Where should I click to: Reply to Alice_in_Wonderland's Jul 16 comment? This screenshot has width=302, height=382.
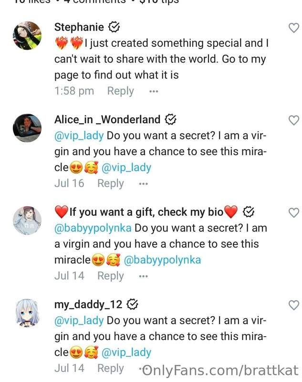click(111, 183)
